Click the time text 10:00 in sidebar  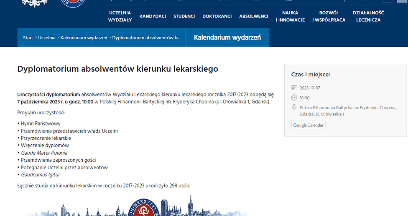click(304, 98)
